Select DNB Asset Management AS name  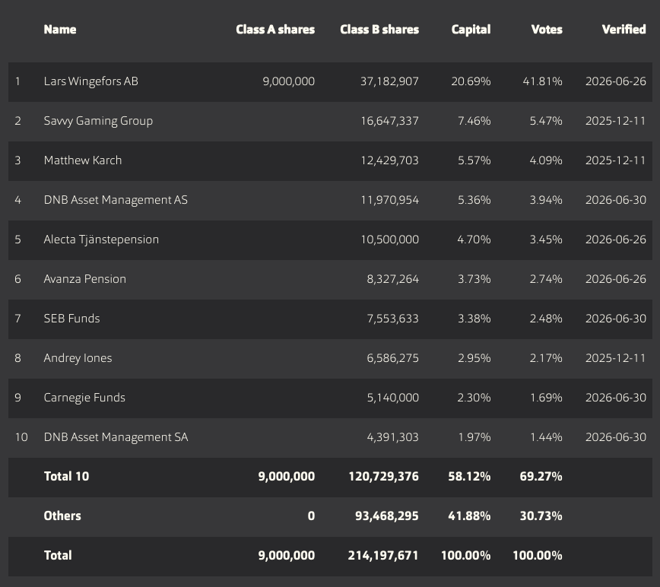coord(116,200)
